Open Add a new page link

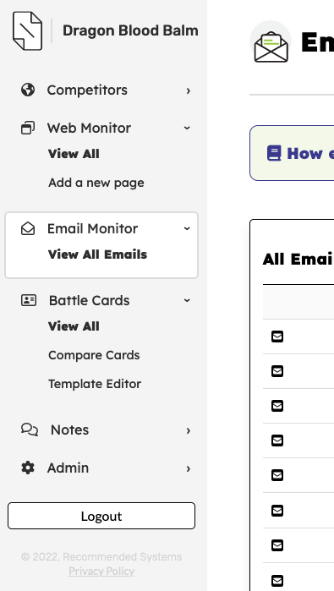(x=96, y=183)
